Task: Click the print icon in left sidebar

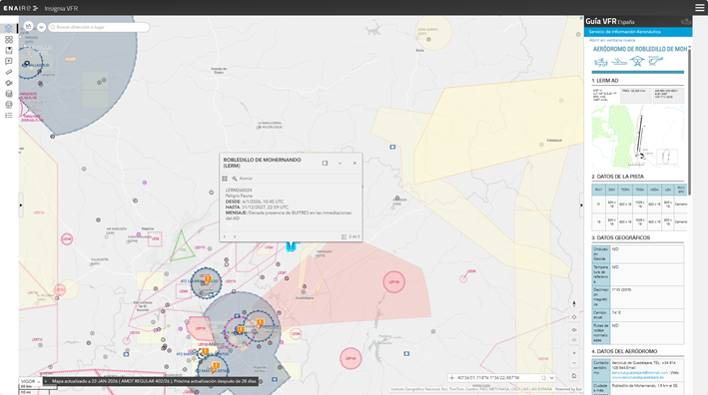Action: tap(9, 105)
